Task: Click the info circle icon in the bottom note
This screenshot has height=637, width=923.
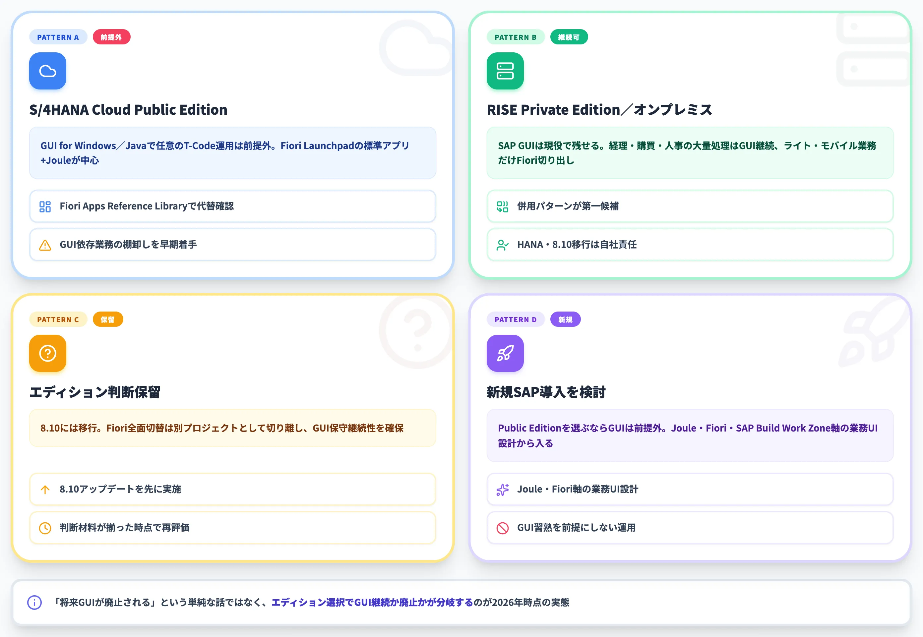Action: tap(34, 602)
